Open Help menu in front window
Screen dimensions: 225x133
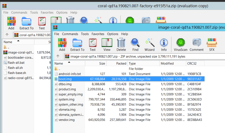[x=125, y=34]
